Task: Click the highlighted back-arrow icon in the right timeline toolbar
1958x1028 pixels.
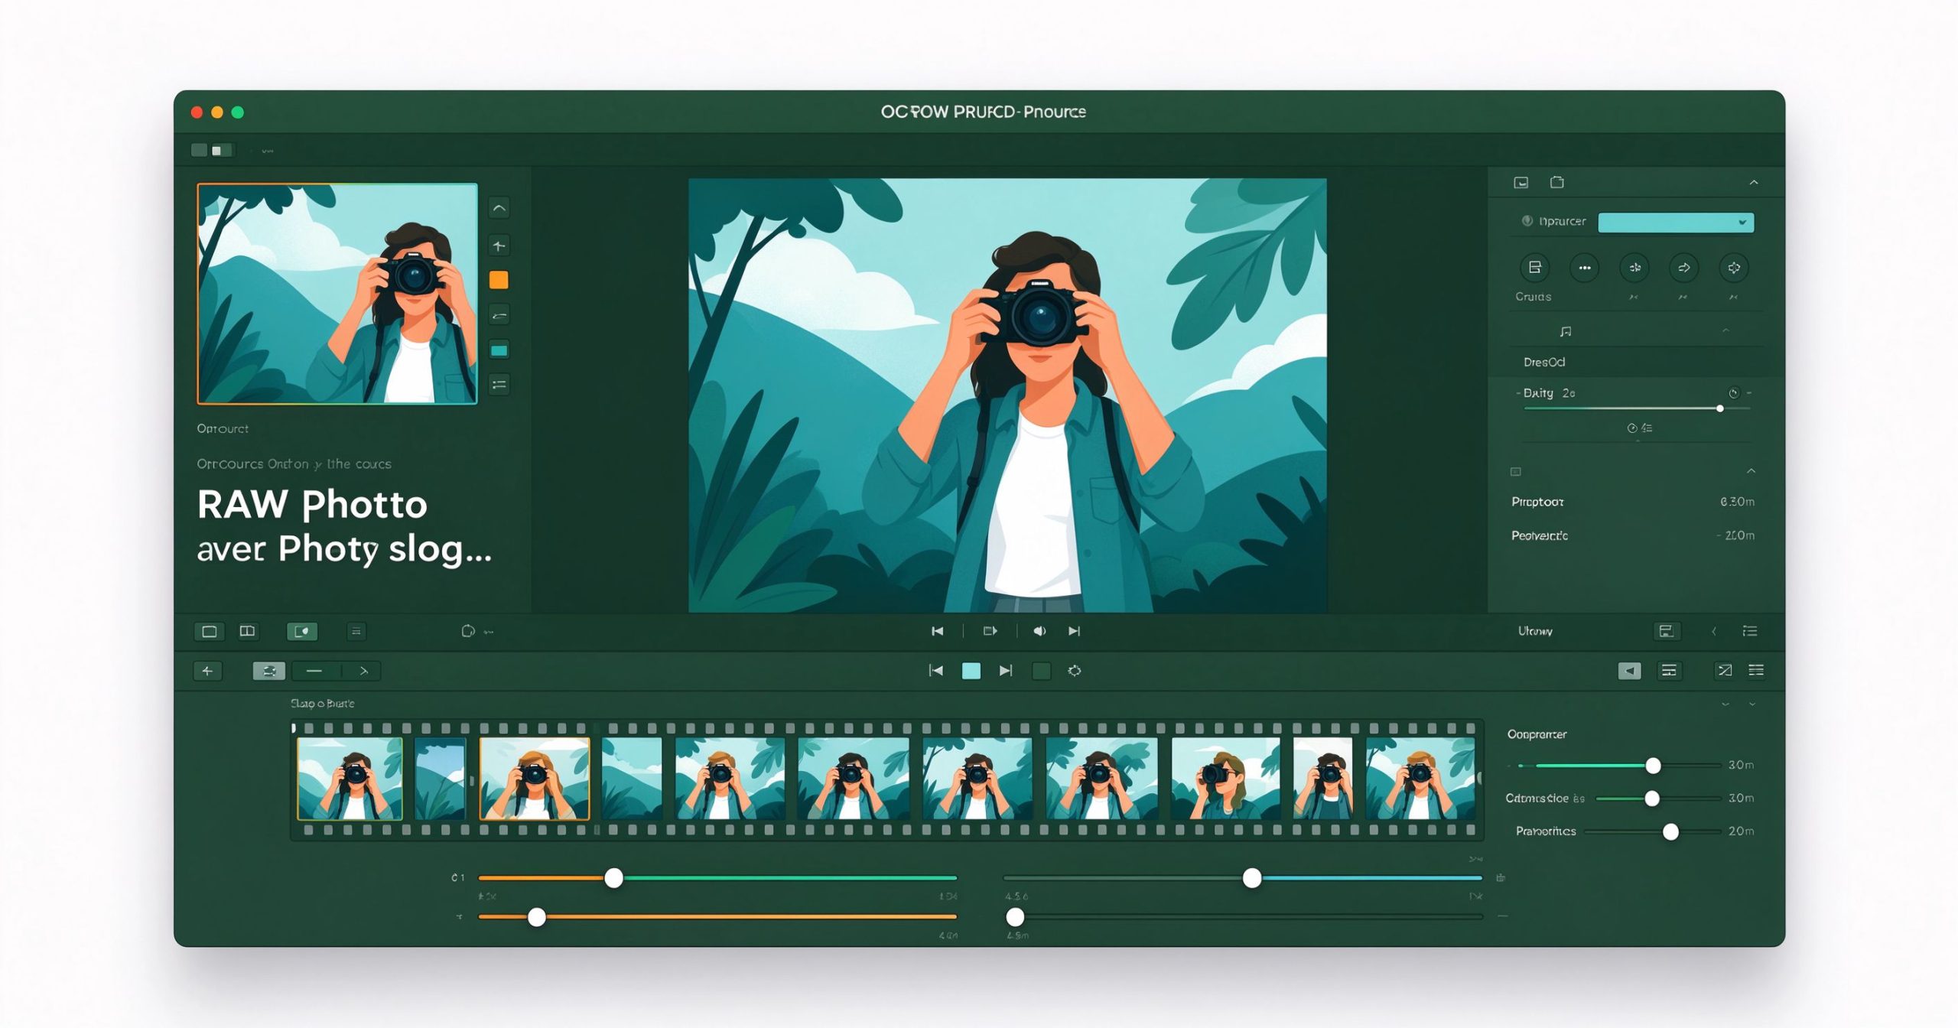Action: (x=1629, y=671)
